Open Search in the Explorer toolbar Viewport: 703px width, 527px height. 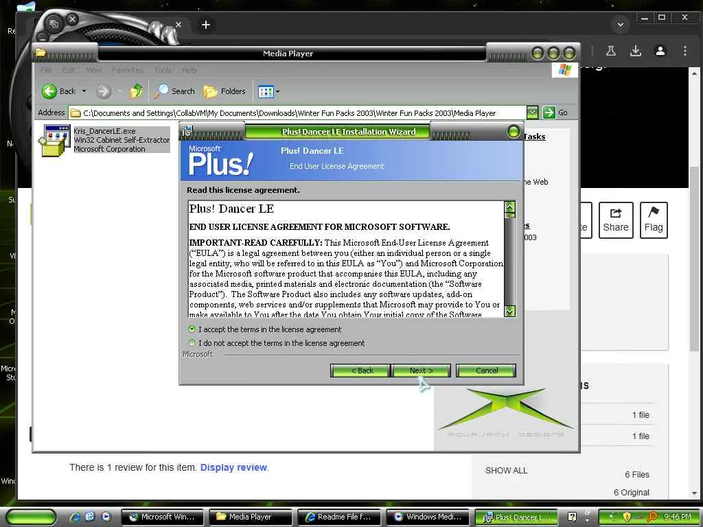point(174,91)
